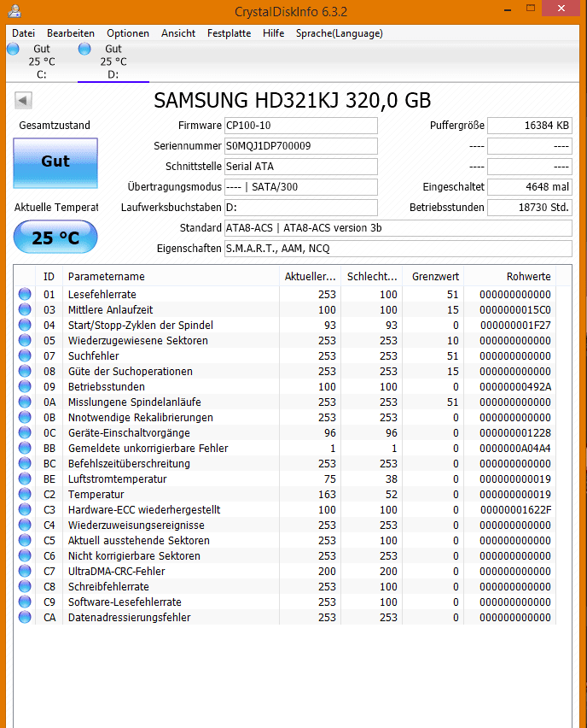587x728 pixels.
Task: Click the Parametername column header
Action: click(171, 276)
